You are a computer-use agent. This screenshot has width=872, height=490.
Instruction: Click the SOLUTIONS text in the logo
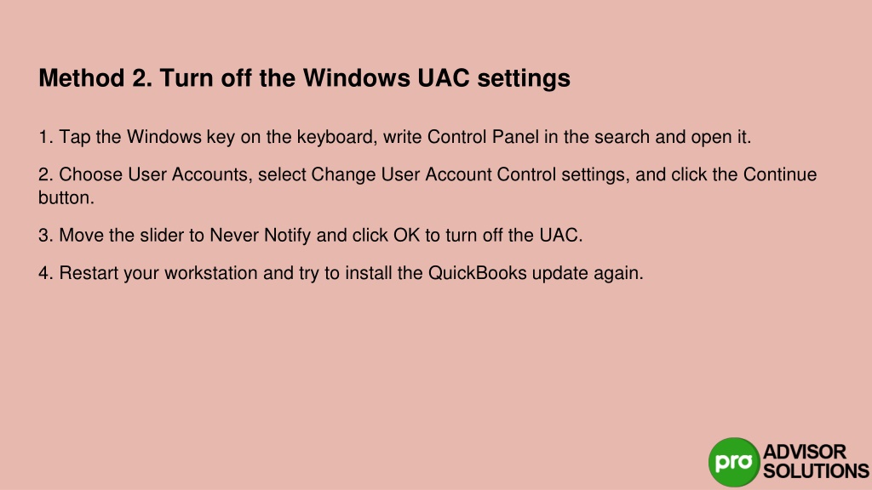tap(816, 471)
